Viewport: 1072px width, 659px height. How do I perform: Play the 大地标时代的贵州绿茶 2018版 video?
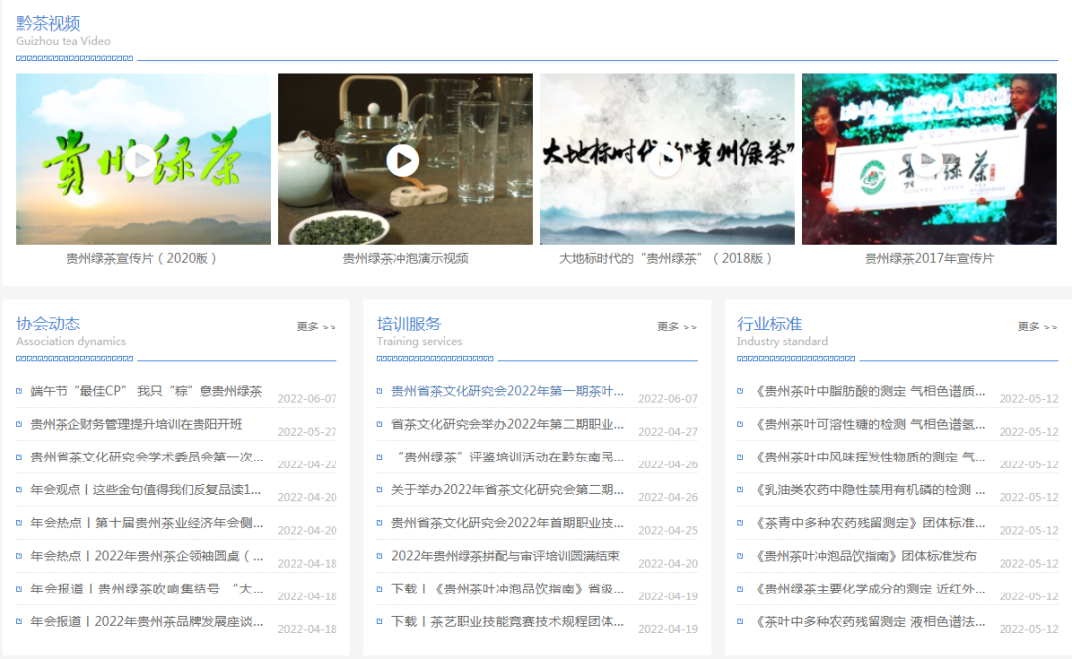[x=666, y=161]
